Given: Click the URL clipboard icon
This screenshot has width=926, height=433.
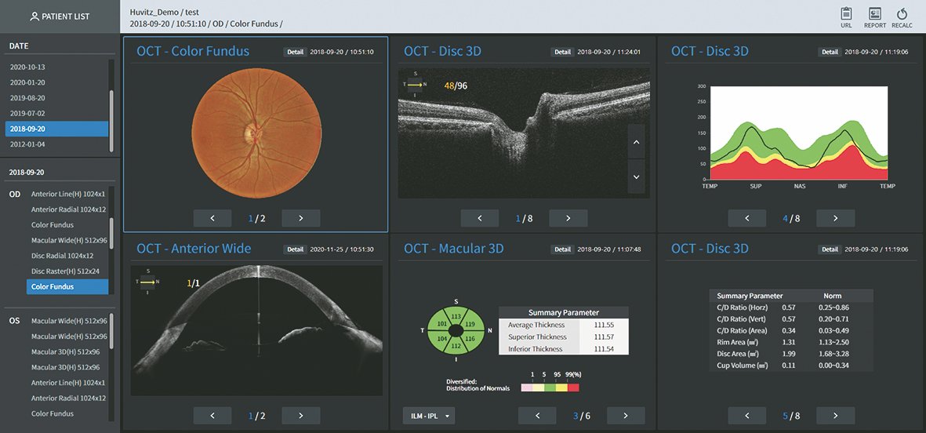Looking at the screenshot, I should pyautogui.click(x=846, y=14).
